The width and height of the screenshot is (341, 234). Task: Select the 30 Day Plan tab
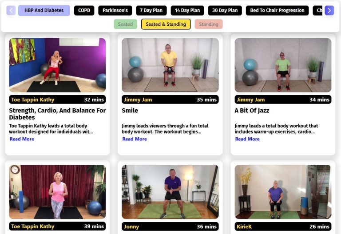pyautogui.click(x=225, y=11)
